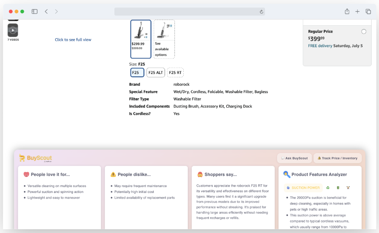Open the Ask BuyScout button
379x233 pixels.
pyautogui.click(x=295, y=158)
